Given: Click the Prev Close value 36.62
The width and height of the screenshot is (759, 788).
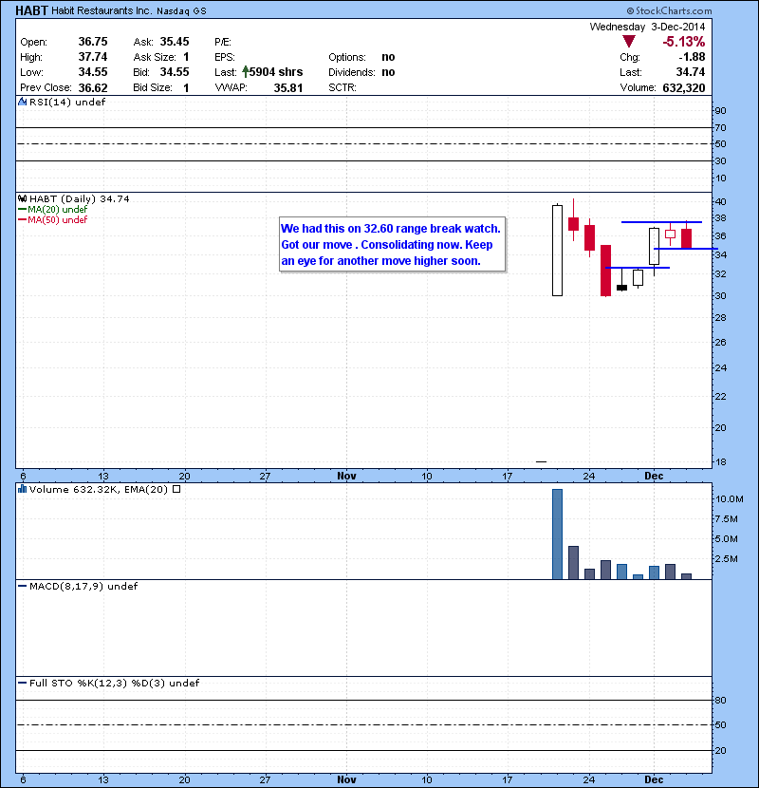Looking at the screenshot, I should [93, 88].
